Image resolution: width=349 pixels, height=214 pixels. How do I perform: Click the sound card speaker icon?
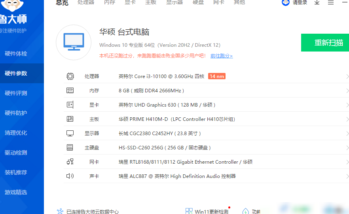coord(70,176)
